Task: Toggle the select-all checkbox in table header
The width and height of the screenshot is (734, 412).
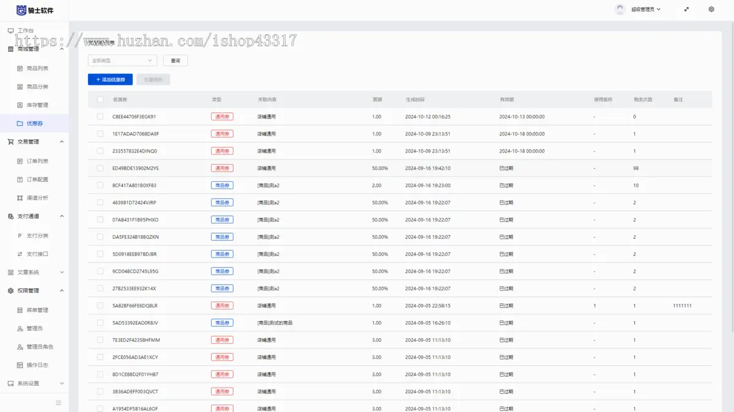Action: (100, 99)
